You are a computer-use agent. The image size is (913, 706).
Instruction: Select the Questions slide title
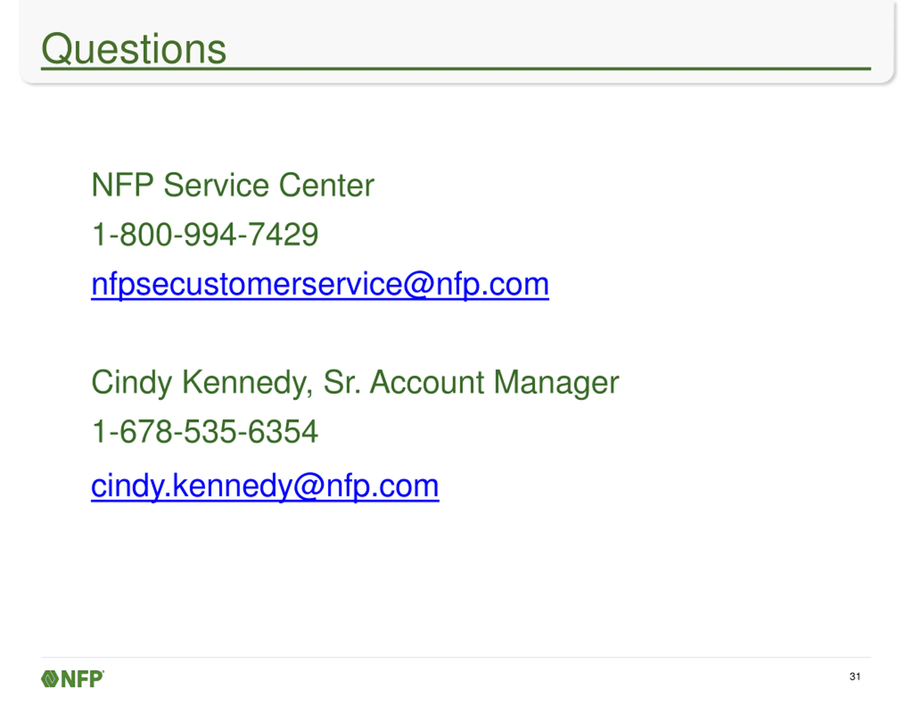pos(134,49)
